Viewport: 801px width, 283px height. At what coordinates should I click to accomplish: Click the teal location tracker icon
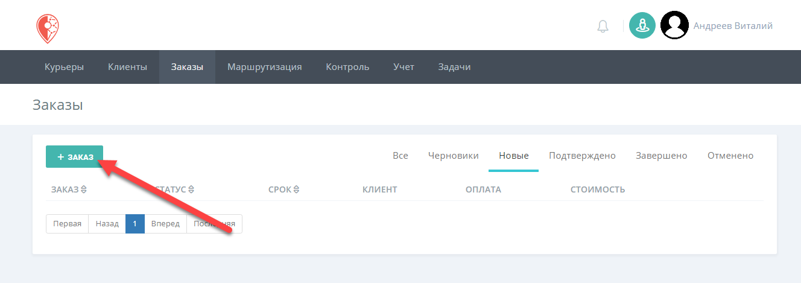point(642,25)
